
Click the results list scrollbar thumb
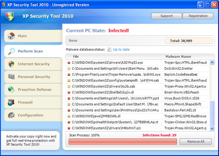coord(212,113)
